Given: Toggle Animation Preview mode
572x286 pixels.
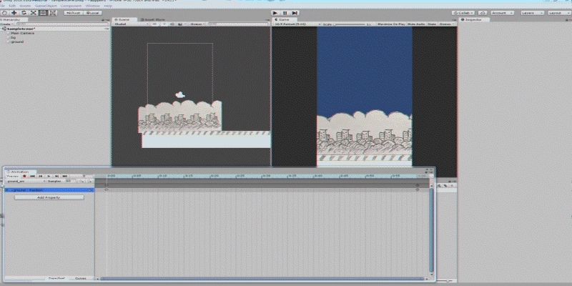Looking at the screenshot, I should tap(12, 176).
